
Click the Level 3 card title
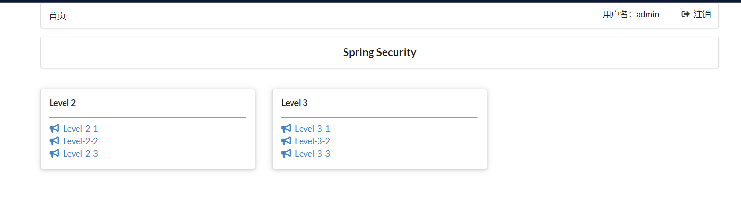coord(294,103)
